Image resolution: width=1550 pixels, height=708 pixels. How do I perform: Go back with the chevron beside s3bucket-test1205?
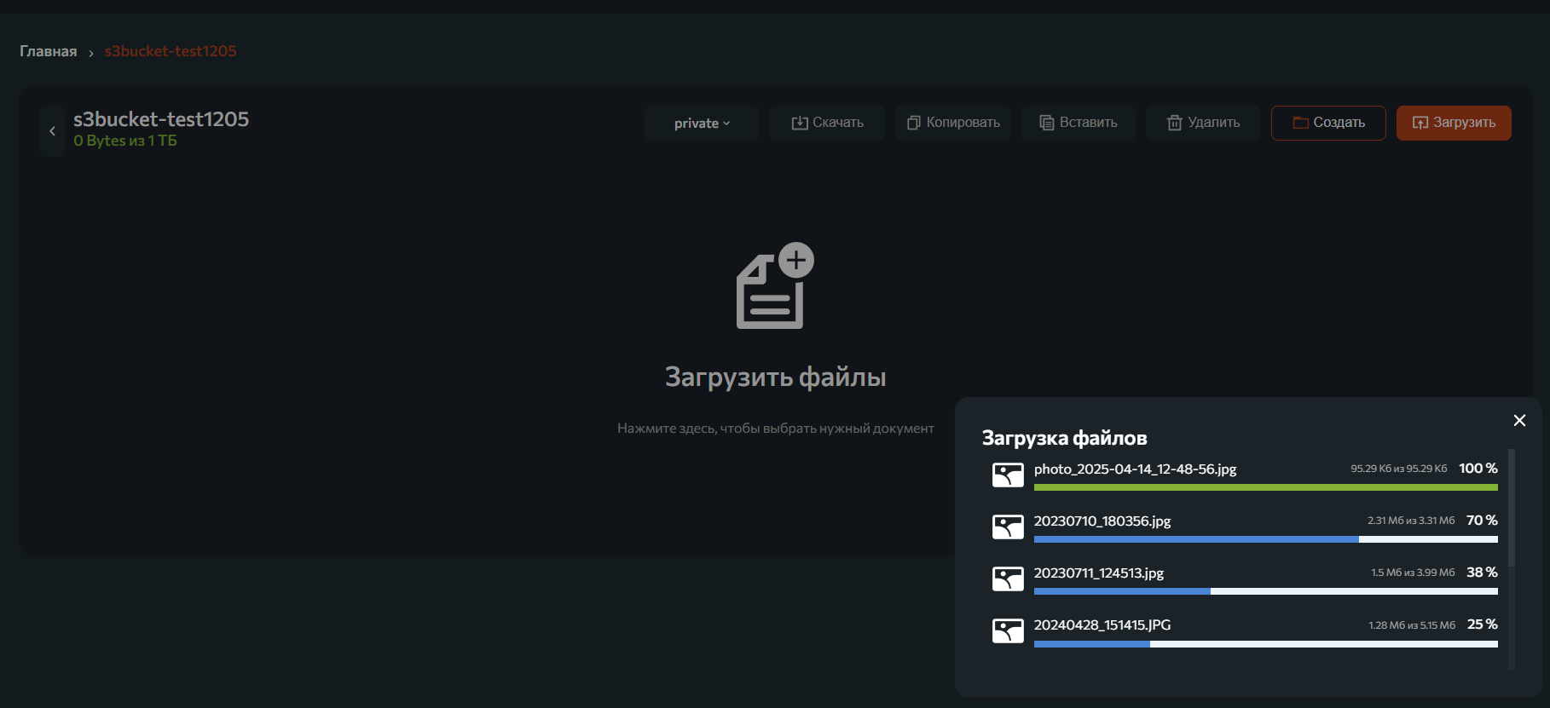pos(52,131)
